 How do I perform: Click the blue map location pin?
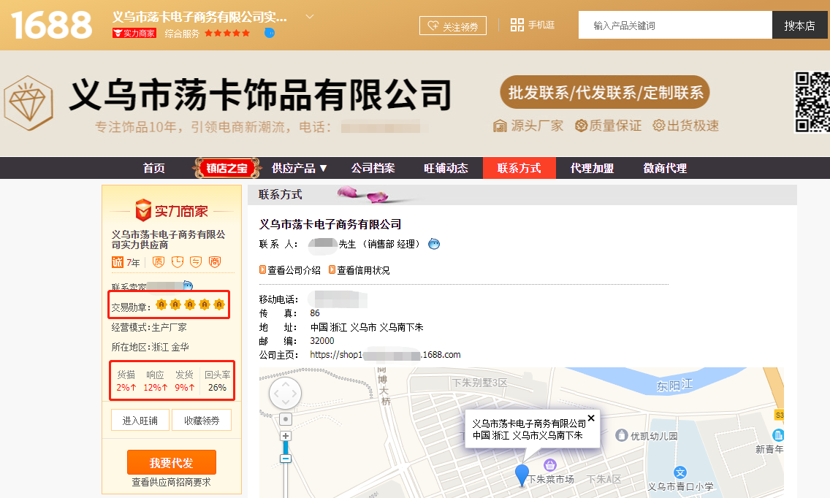[522, 475]
